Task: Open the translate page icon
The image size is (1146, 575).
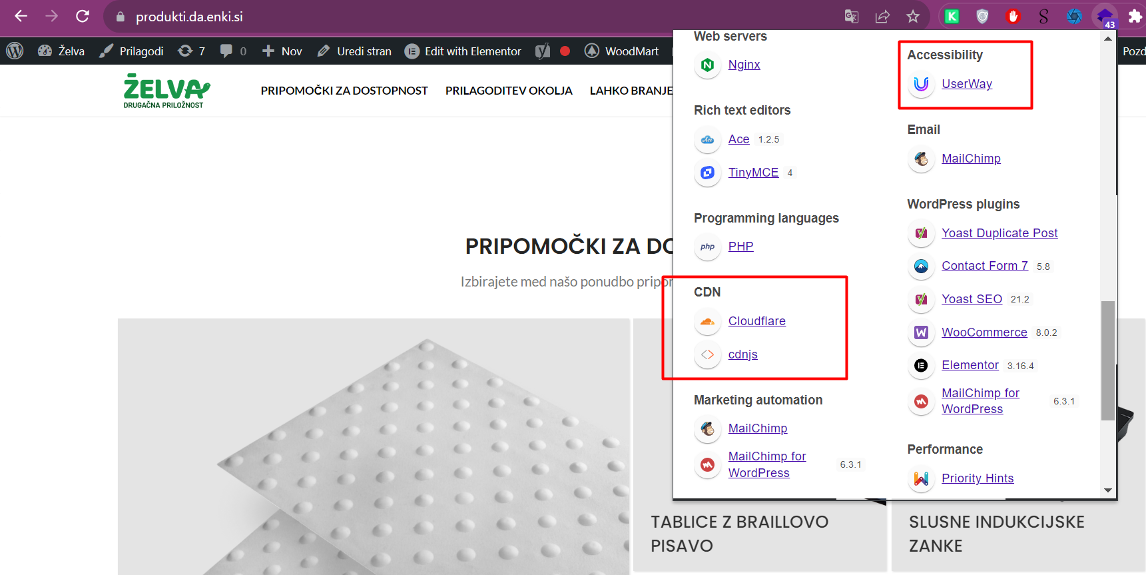Action: click(x=852, y=17)
